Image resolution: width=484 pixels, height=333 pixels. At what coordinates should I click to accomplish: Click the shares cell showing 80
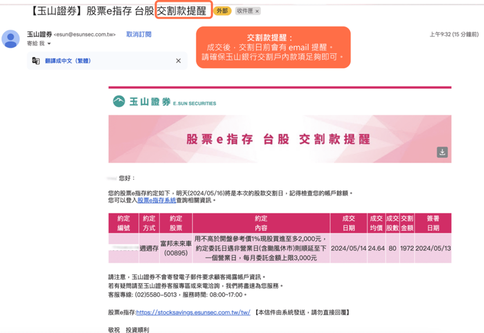(x=393, y=249)
